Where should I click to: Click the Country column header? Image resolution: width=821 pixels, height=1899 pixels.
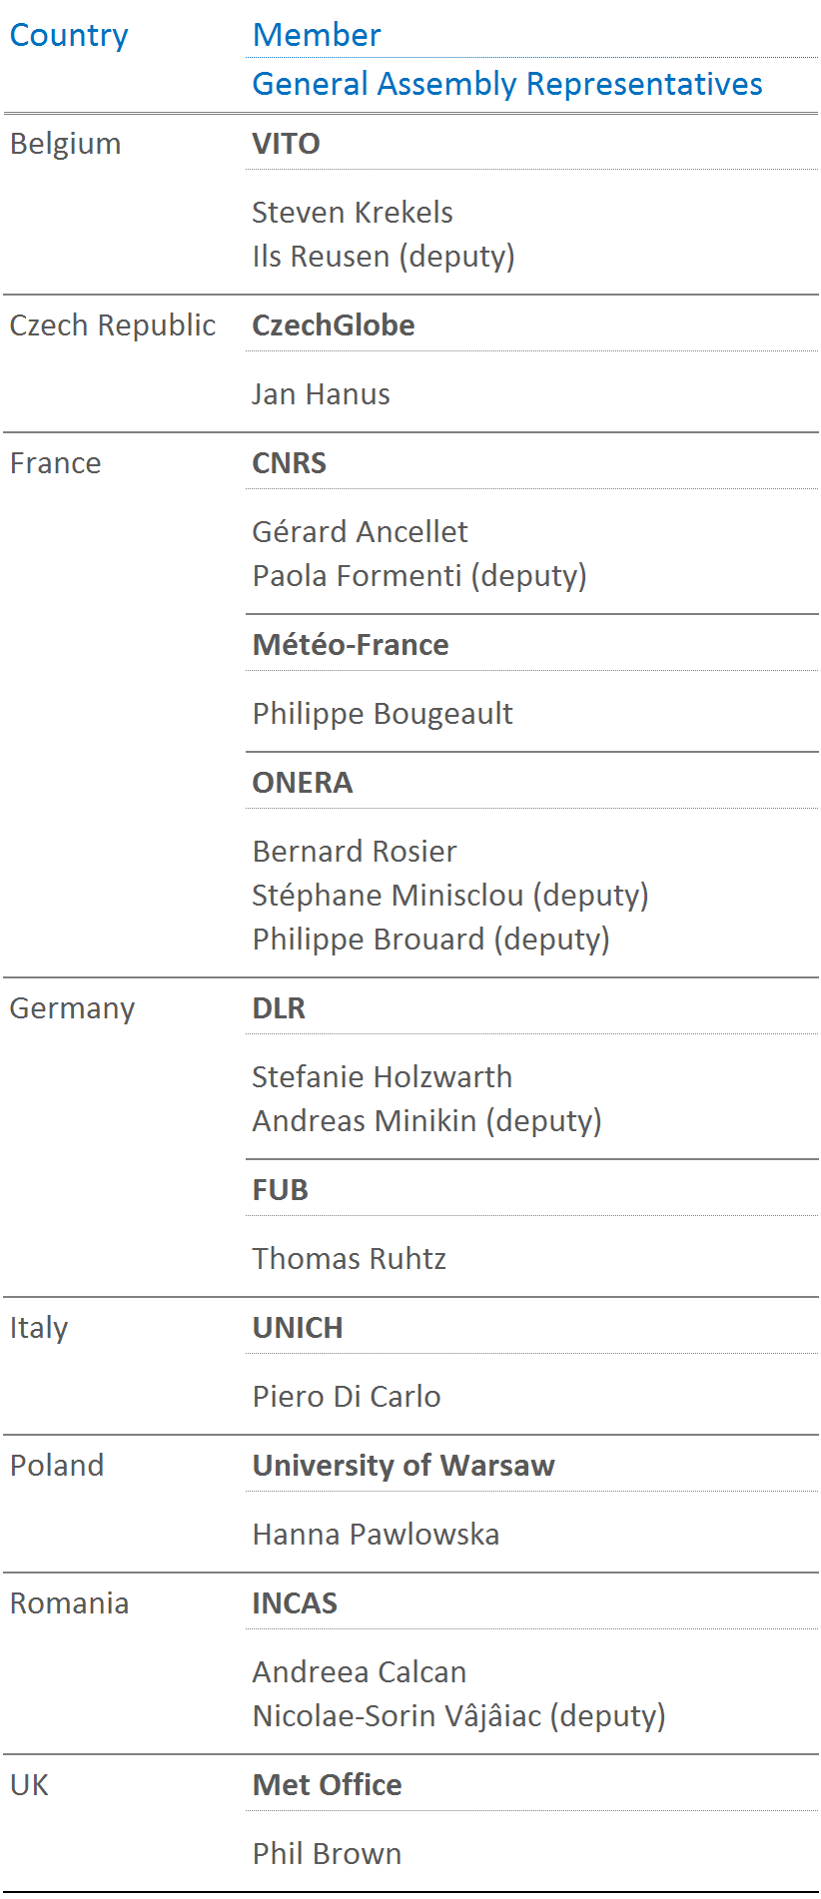(x=69, y=35)
